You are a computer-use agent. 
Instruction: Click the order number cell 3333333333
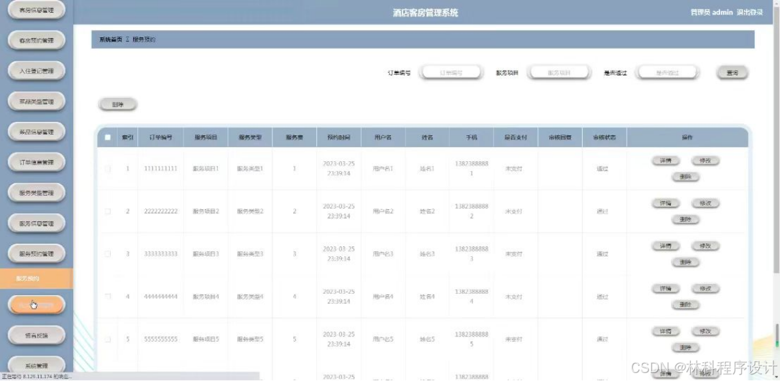click(161, 254)
